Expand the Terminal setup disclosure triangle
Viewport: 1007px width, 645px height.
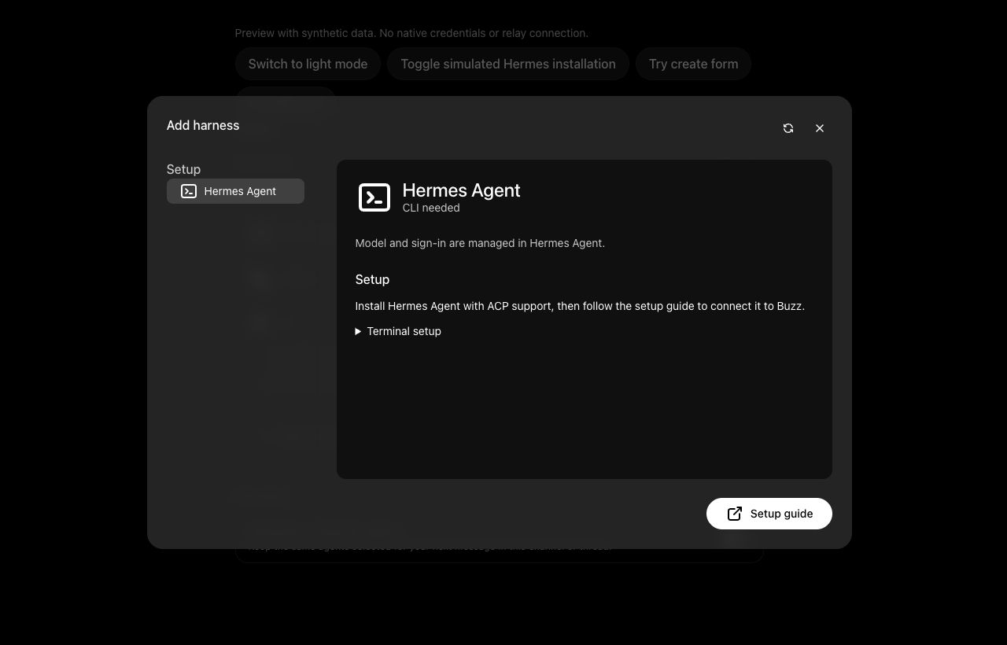tap(358, 332)
